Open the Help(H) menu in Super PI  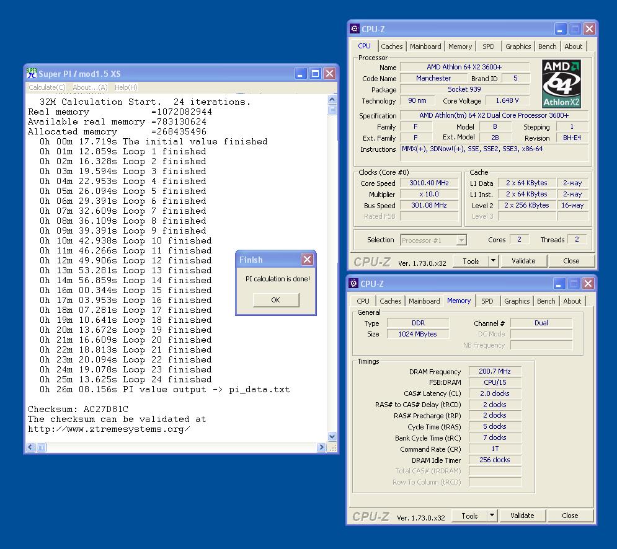tap(126, 87)
